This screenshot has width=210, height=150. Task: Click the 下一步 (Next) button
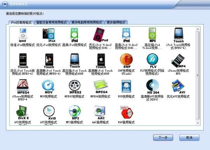[x=163, y=137]
